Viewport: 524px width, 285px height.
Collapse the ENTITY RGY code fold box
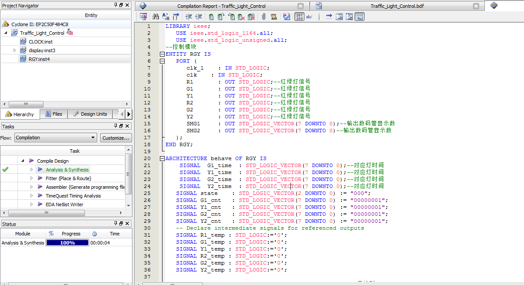(x=162, y=54)
